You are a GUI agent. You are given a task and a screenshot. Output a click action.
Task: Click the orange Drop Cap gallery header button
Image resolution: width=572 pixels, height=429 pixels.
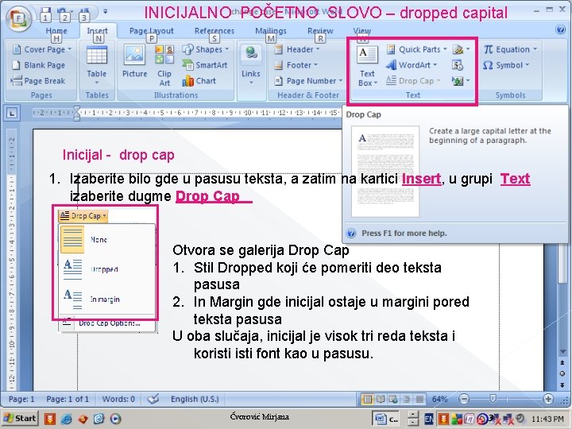[x=83, y=216]
